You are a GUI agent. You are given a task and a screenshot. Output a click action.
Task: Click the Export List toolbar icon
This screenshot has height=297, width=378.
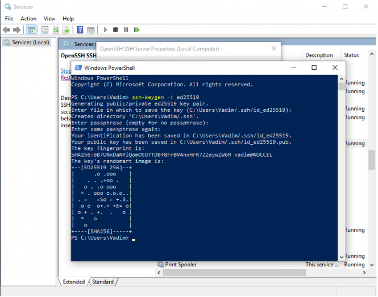(66, 30)
